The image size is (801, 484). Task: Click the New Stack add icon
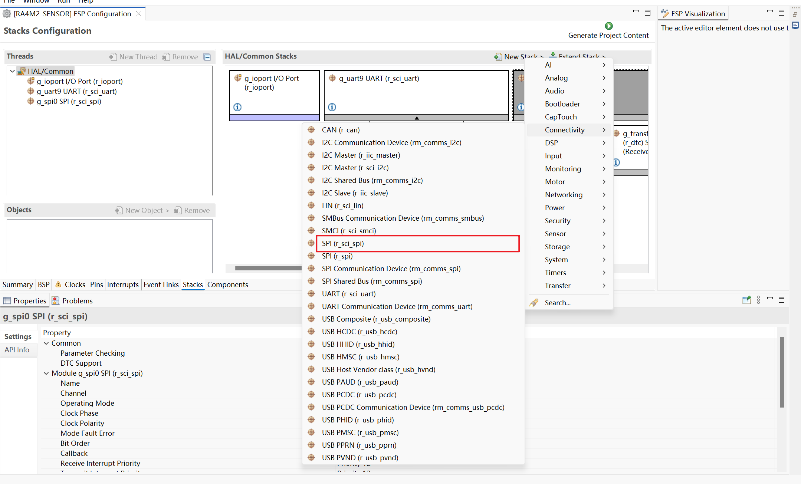[498, 57]
